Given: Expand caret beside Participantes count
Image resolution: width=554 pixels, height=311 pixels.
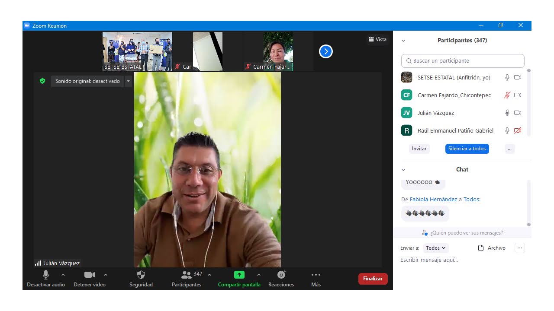Looking at the screenshot, I should 209,275.
